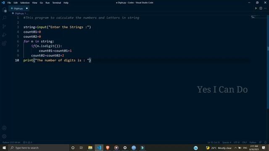Click line number 1 in gutter
The image size is (269, 151).
tap(18, 18)
